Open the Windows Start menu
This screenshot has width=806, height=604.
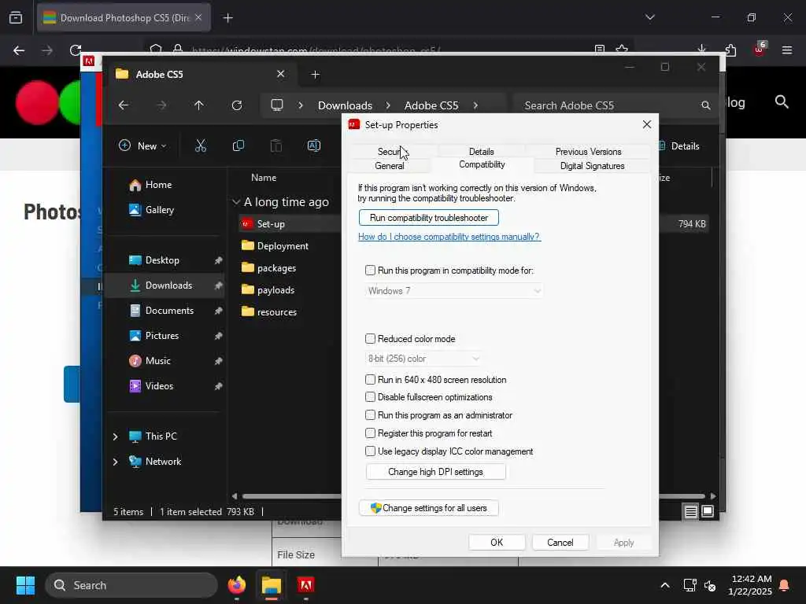click(25, 585)
